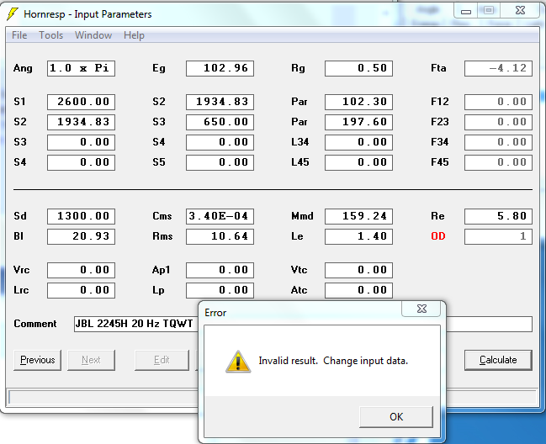Viewport: 546px width, 444px height.
Task: Click the Cms field with 3.40E-04
Action: pyautogui.click(x=220, y=216)
